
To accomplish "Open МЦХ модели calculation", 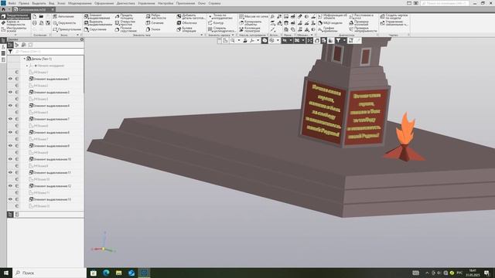I will pos(330,23).
